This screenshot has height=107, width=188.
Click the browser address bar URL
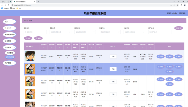(23, 5)
